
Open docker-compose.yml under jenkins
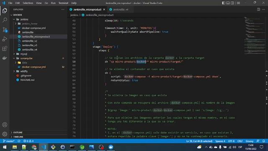33,28
